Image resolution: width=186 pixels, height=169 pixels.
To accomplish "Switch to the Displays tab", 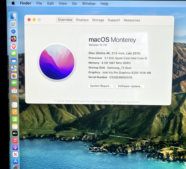I will pos(82,20).
